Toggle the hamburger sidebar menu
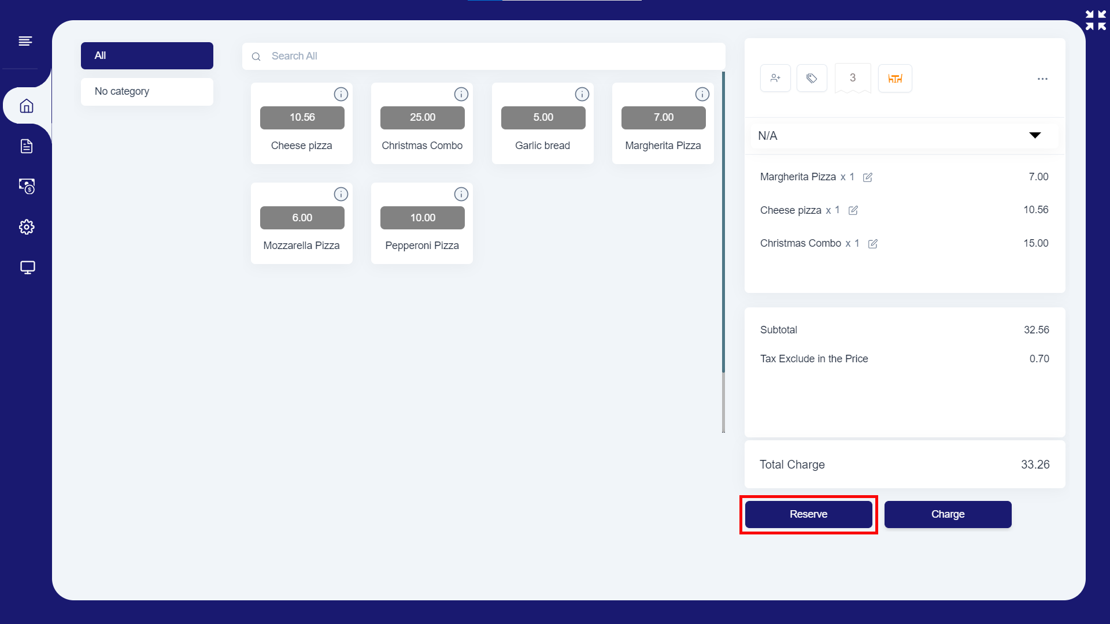 (x=25, y=41)
